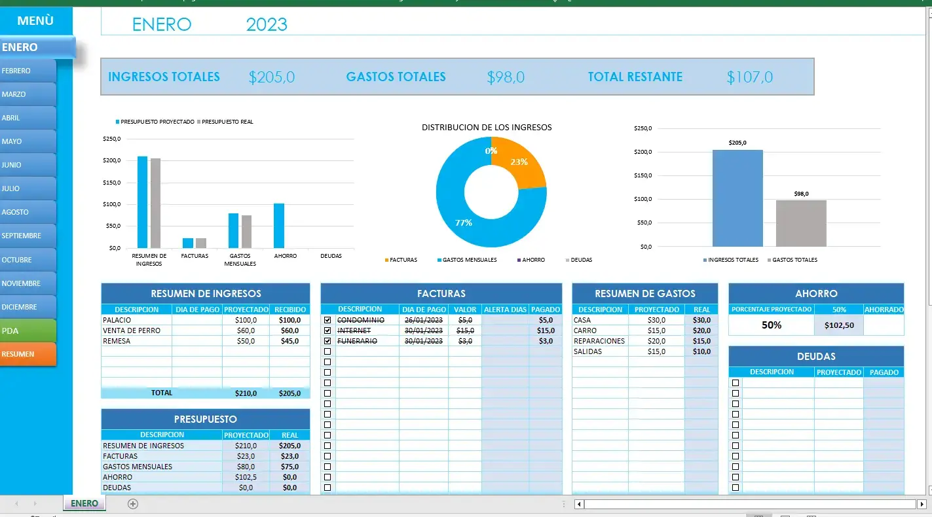Select the ENERO sheet tab
The height and width of the screenshot is (517, 932).
click(x=84, y=503)
